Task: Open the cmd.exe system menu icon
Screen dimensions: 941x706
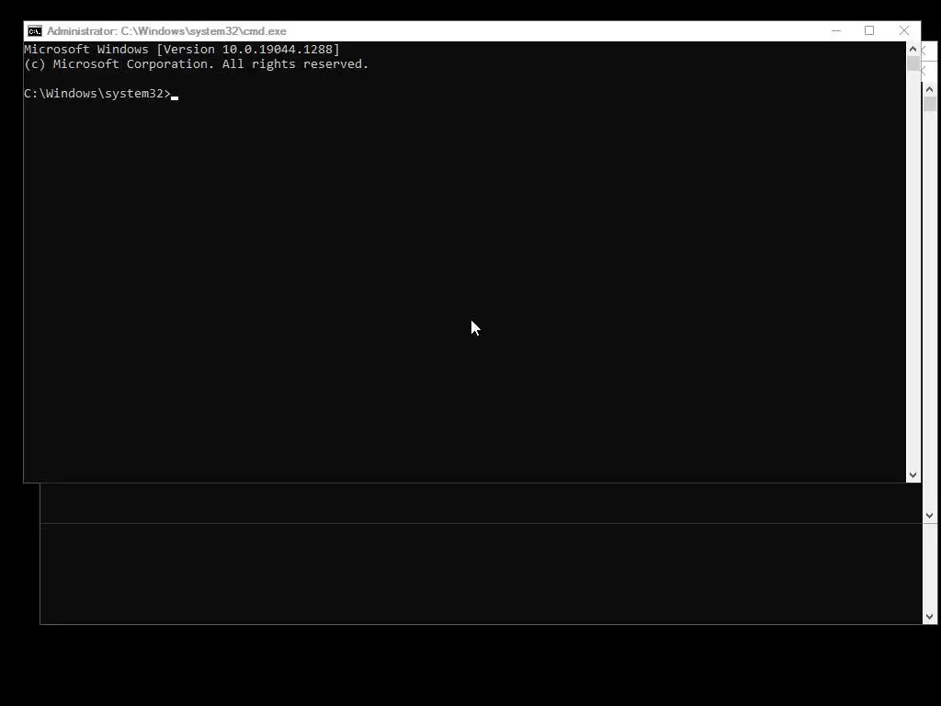Action: pyautogui.click(x=35, y=31)
